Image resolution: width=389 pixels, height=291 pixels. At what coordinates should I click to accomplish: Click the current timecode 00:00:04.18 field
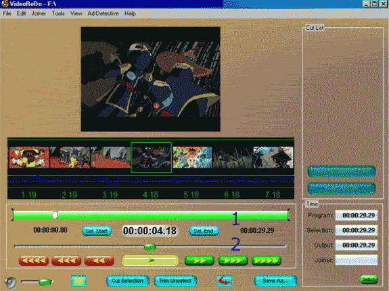(x=150, y=231)
